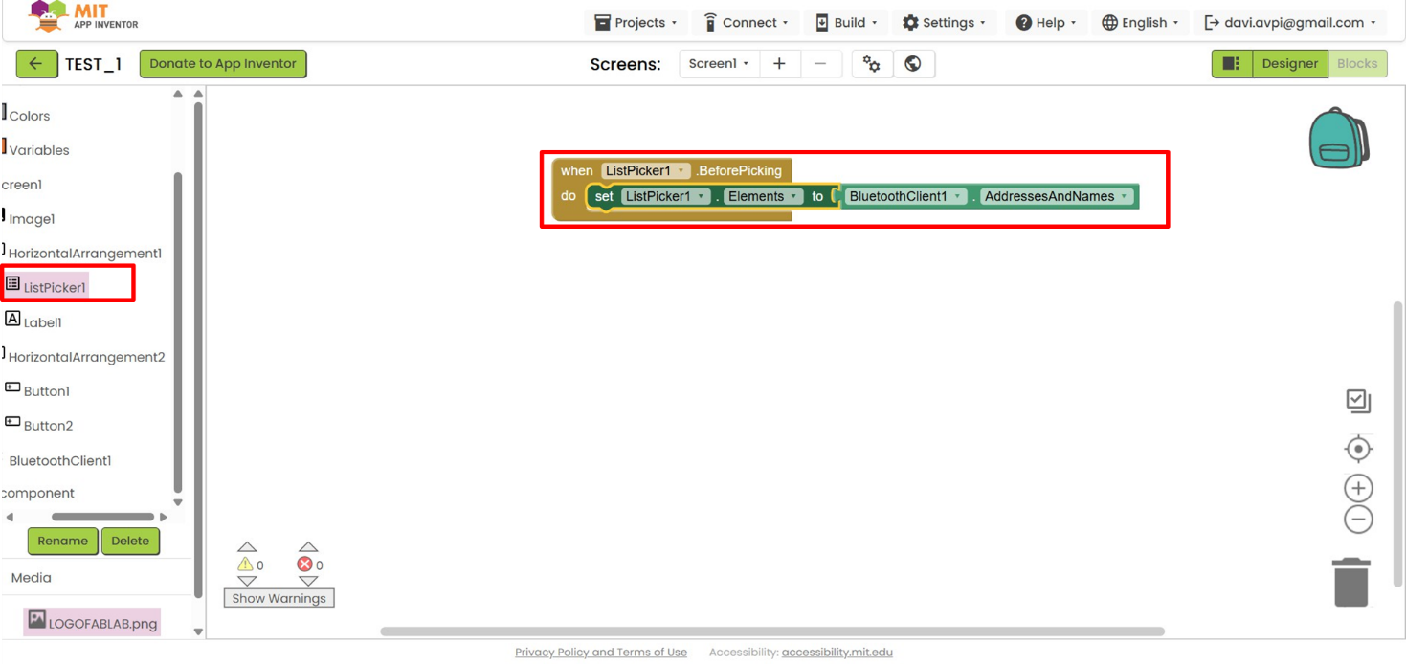Click the Show Warnings button
The image size is (1406, 664).
tap(279, 598)
